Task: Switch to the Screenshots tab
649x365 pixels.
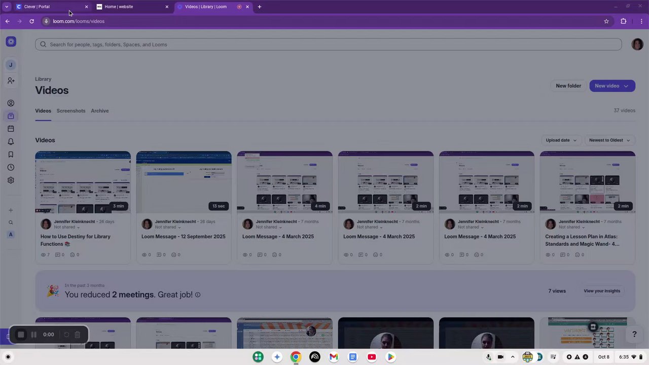Action: click(71, 111)
